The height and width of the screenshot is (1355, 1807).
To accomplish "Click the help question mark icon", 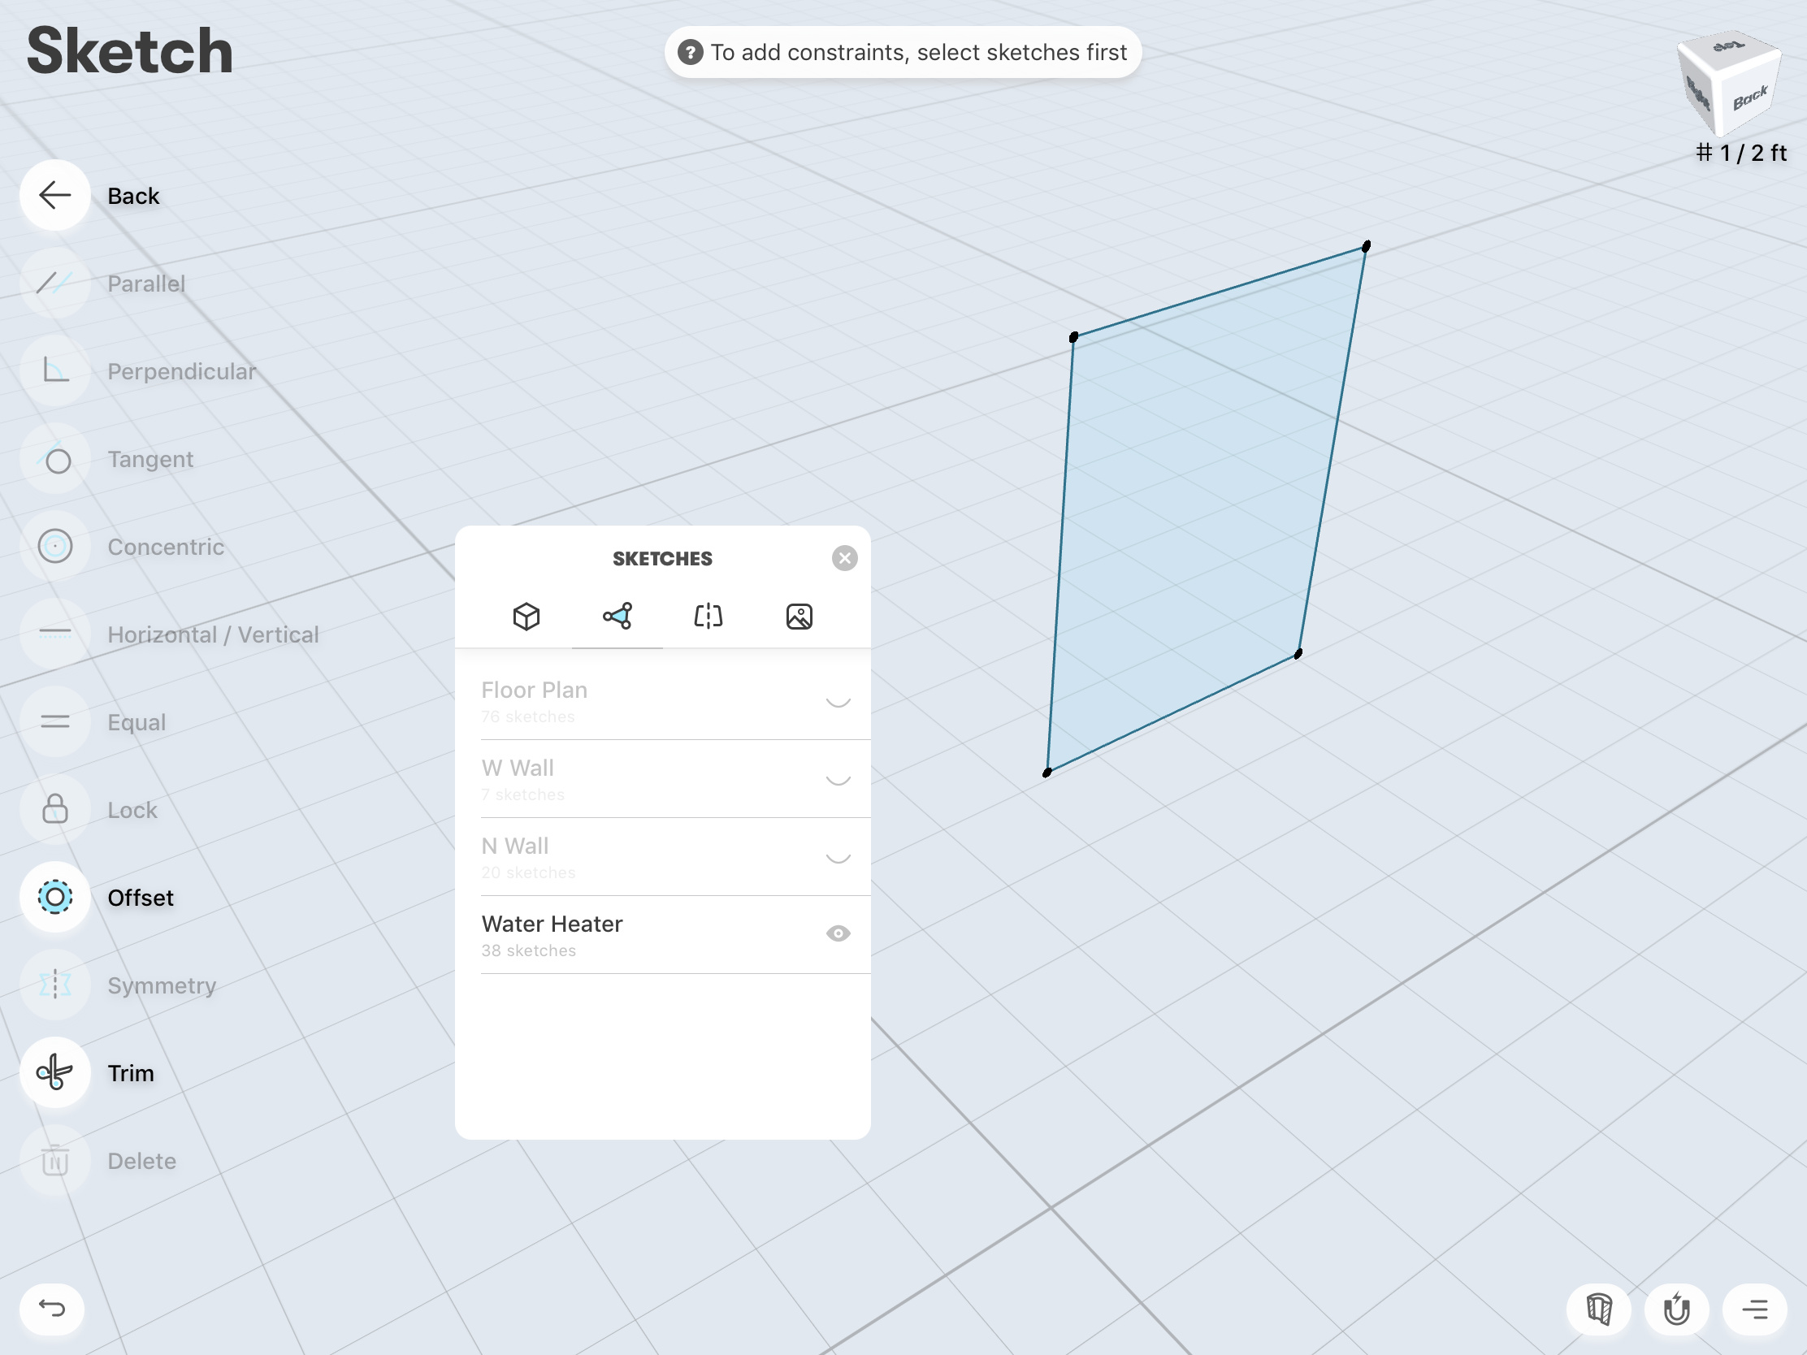I will pos(691,52).
